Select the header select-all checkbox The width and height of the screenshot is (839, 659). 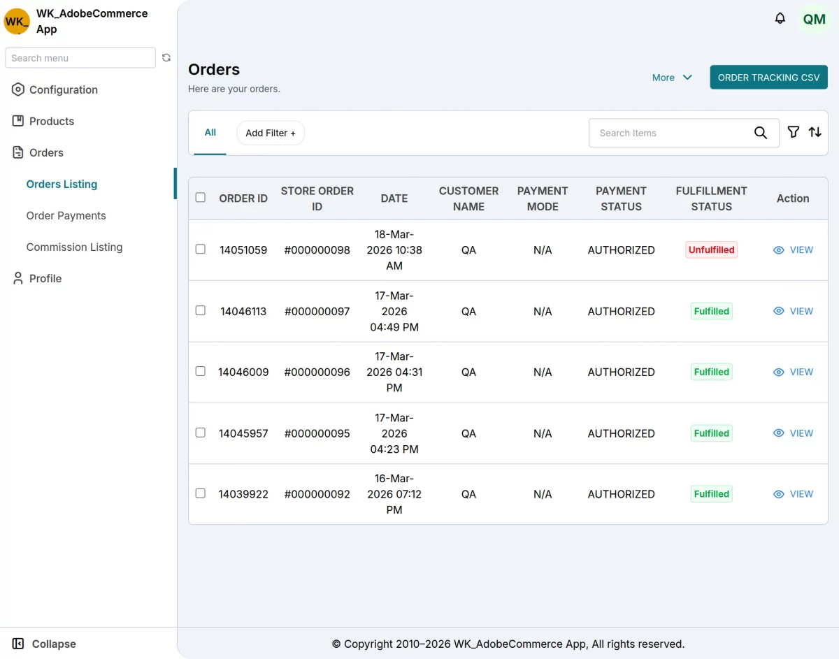[201, 198]
